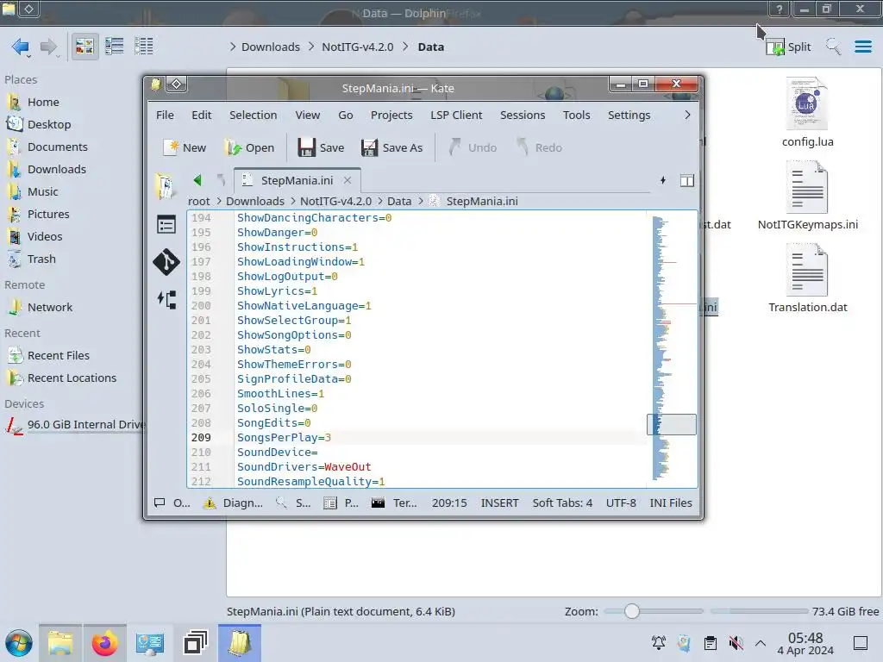Click Kate scrollbar minimap viewport marker
Viewport: 883px width, 662px height.
coord(671,424)
